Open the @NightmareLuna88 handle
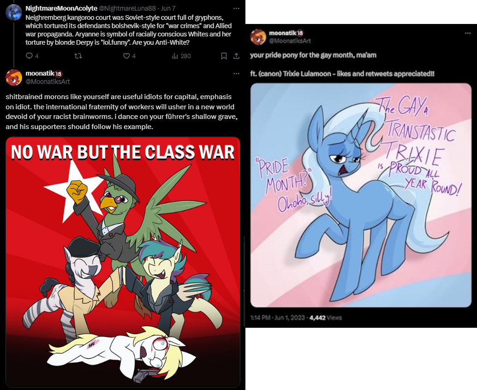Image resolution: width=477 pixels, height=390 pixels. tap(127, 8)
